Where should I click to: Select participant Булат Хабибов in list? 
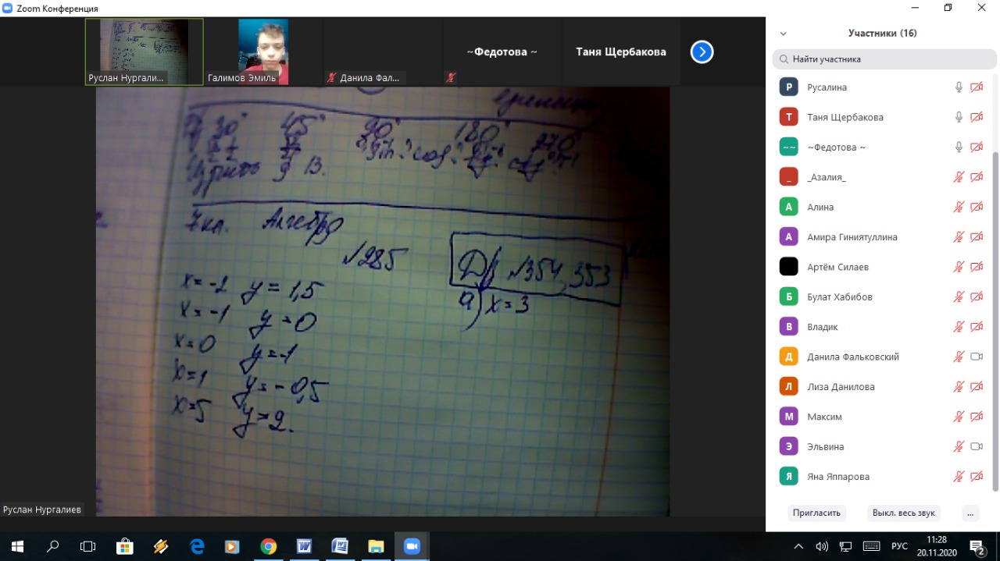point(840,296)
